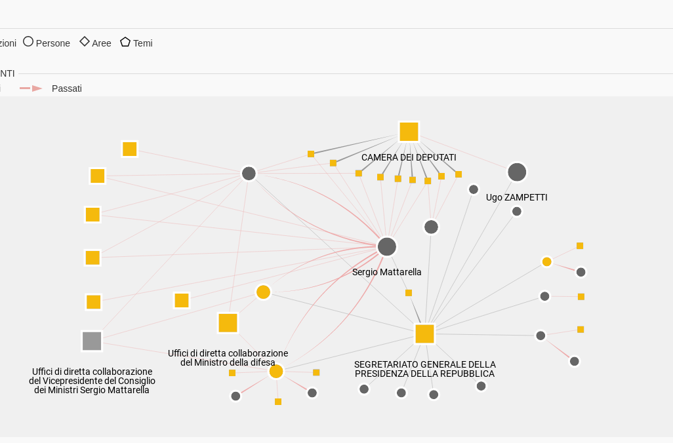The height and width of the screenshot is (443, 673).
Task: Click the Sergio Mattarella person node
Action: (x=387, y=246)
